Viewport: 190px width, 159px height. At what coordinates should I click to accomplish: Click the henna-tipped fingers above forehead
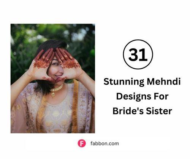[54, 53]
